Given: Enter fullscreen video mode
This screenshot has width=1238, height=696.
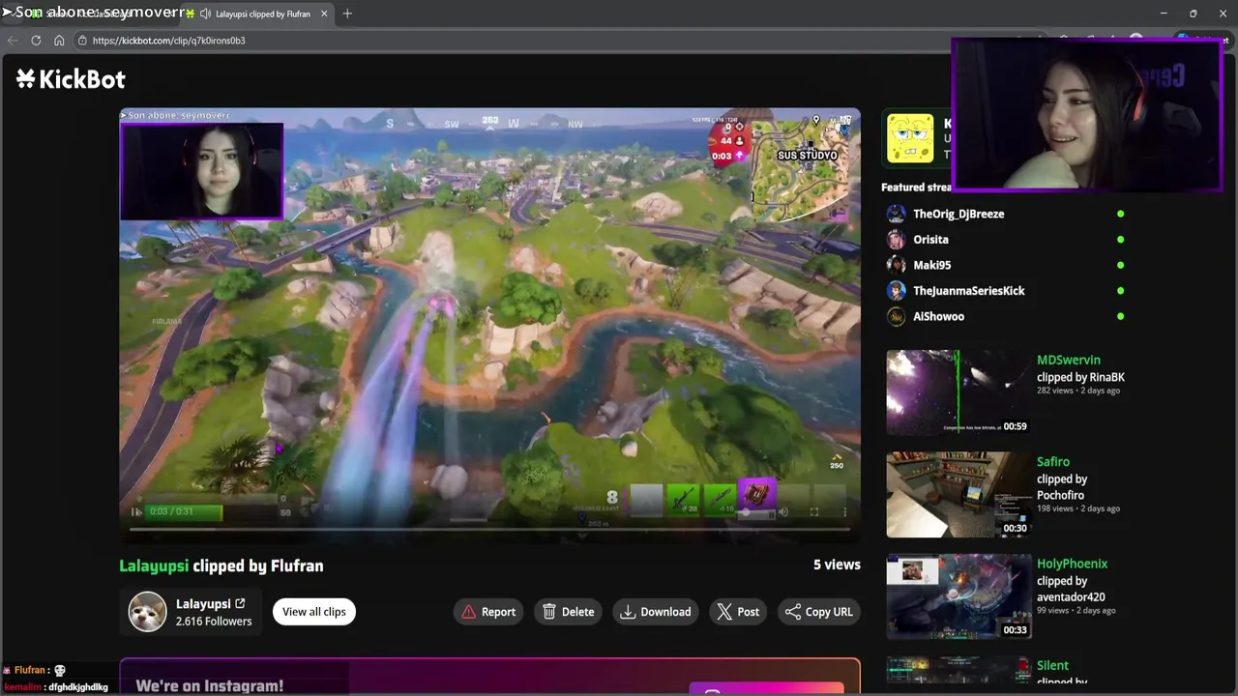Looking at the screenshot, I should pos(813,512).
